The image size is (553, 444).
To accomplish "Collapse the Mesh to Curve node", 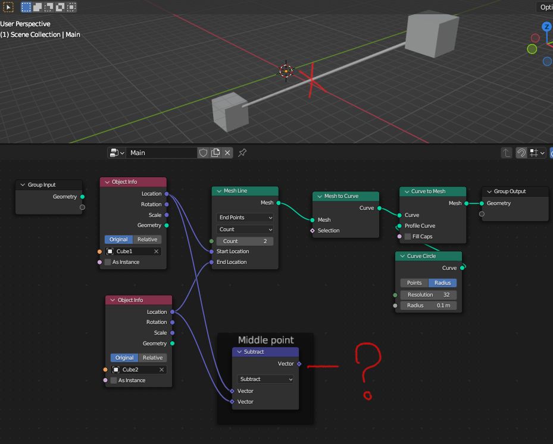I will coord(320,196).
